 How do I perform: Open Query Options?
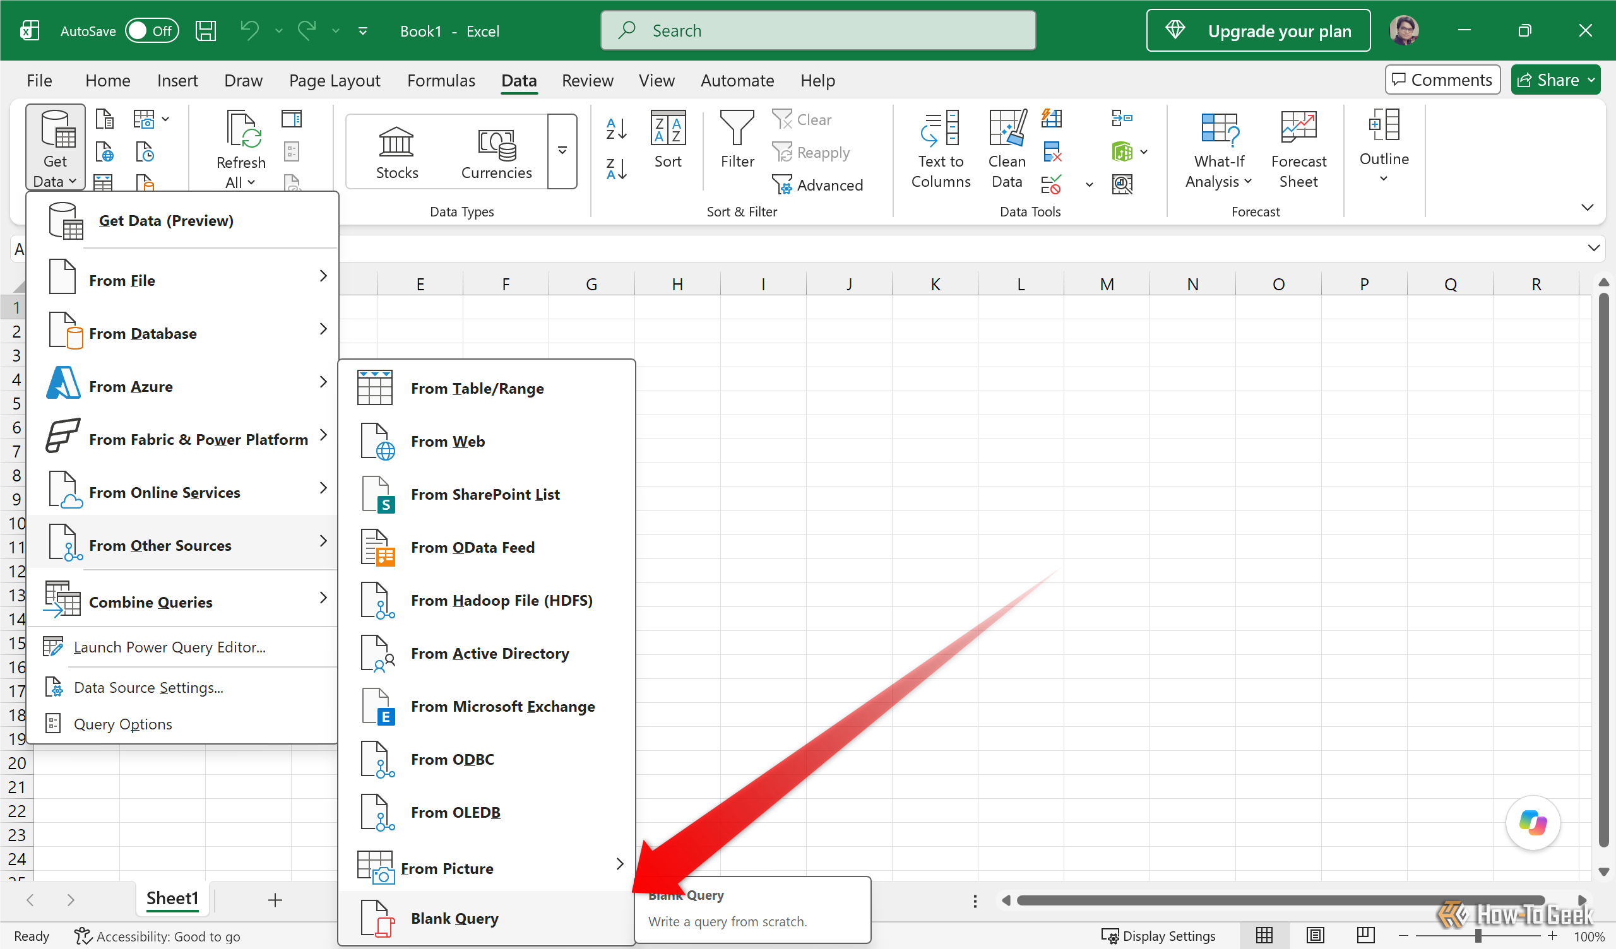click(x=184, y=724)
